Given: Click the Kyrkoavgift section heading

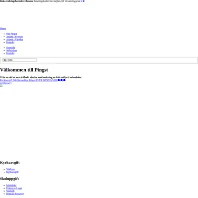Looking at the screenshot, I should [10, 162].
